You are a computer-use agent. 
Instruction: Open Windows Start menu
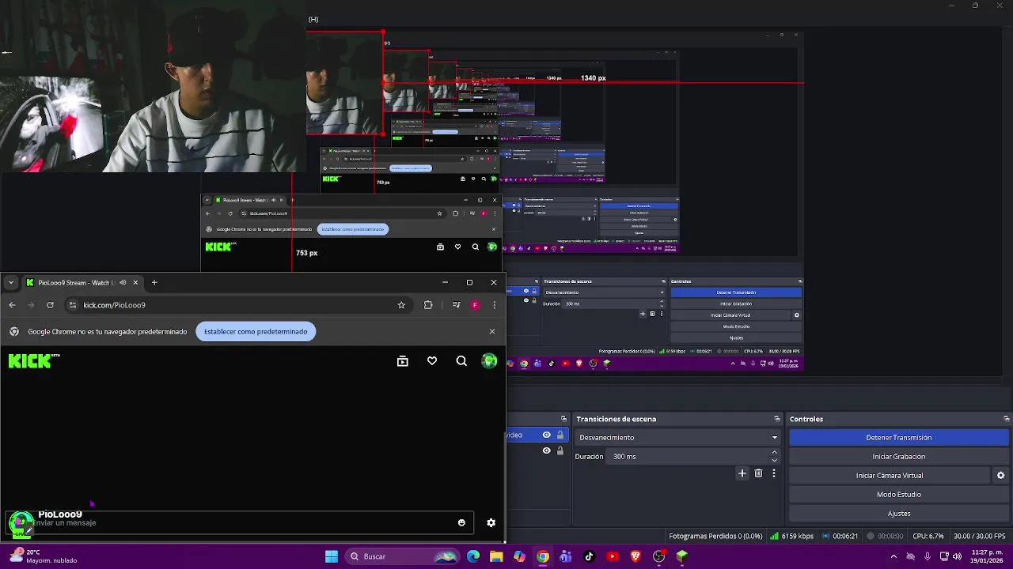click(332, 556)
